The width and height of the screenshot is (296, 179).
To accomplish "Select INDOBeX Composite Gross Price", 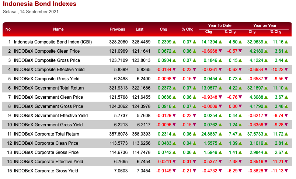I will coord(47,60).
